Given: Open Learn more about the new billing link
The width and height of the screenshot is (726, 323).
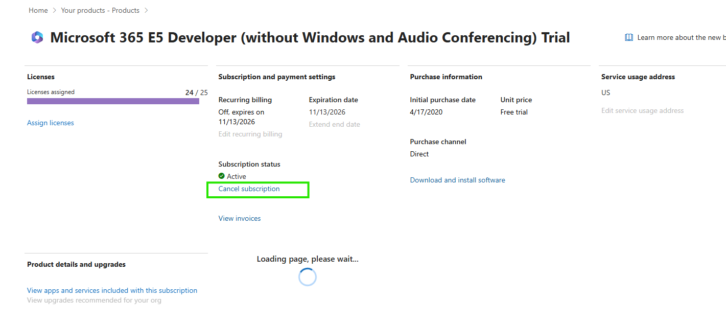Looking at the screenshot, I should tap(682, 37).
